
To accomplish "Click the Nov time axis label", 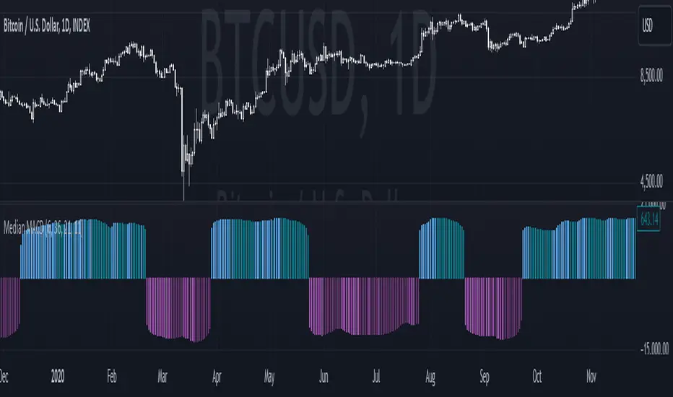I will coord(592,377).
